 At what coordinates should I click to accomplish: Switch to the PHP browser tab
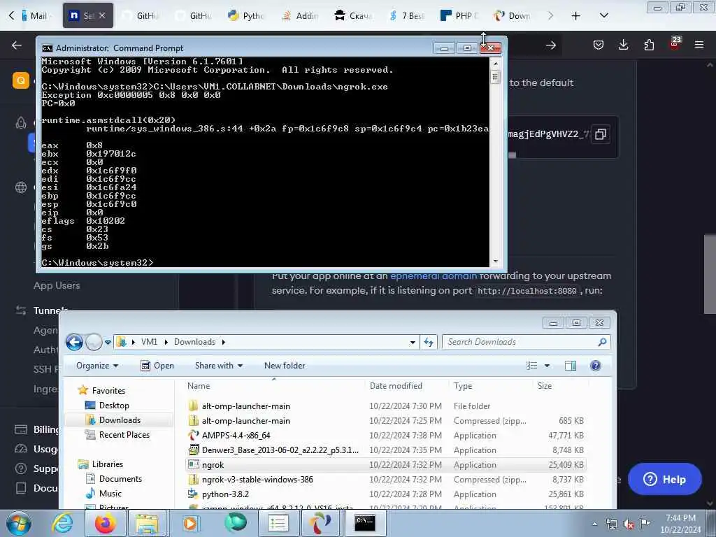coord(459,15)
